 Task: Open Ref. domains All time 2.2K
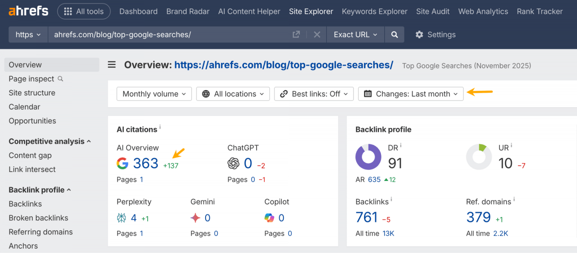coord(501,233)
